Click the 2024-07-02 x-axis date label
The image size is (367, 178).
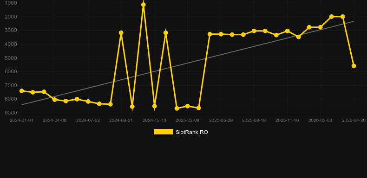click(x=88, y=121)
